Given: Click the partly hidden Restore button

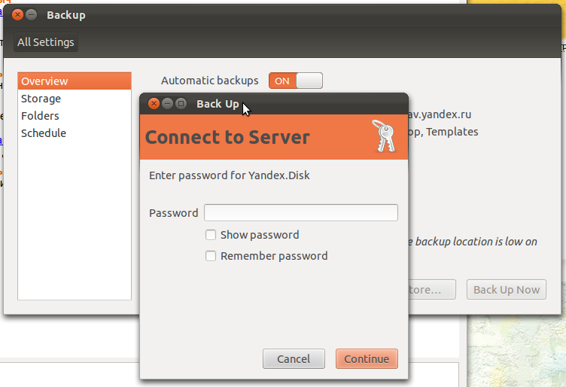Looking at the screenshot, I should point(432,290).
